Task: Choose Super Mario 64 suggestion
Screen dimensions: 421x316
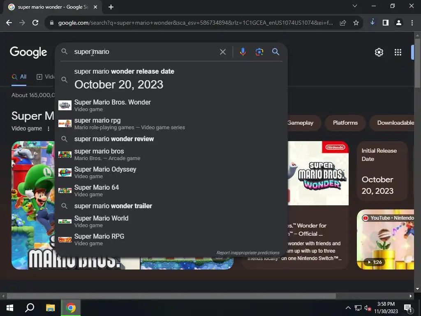Action: coord(171,190)
